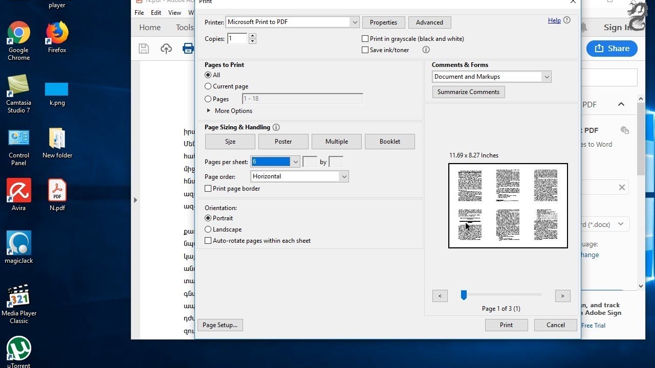The width and height of the screenshot is (655, 368).
Task: Click the Help question mark icon
Action: pos(566,20)
